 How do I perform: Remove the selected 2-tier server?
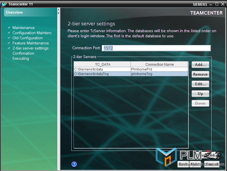click(200, 74)
